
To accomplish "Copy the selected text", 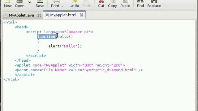I will [x=112, y=4].
